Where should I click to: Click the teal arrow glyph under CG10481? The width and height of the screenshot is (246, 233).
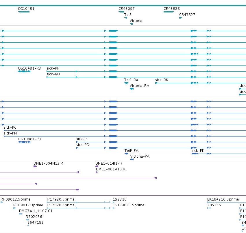coord(24,12)
